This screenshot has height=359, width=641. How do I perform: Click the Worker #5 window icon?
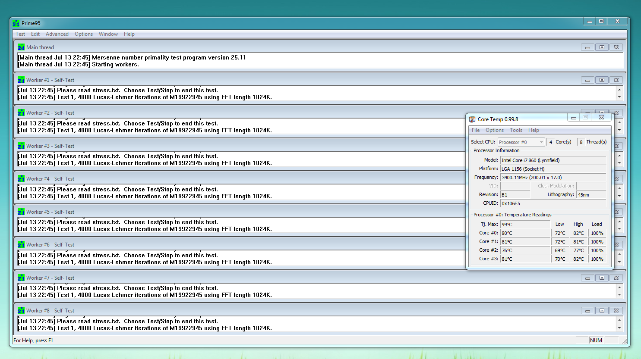point(21,212)
